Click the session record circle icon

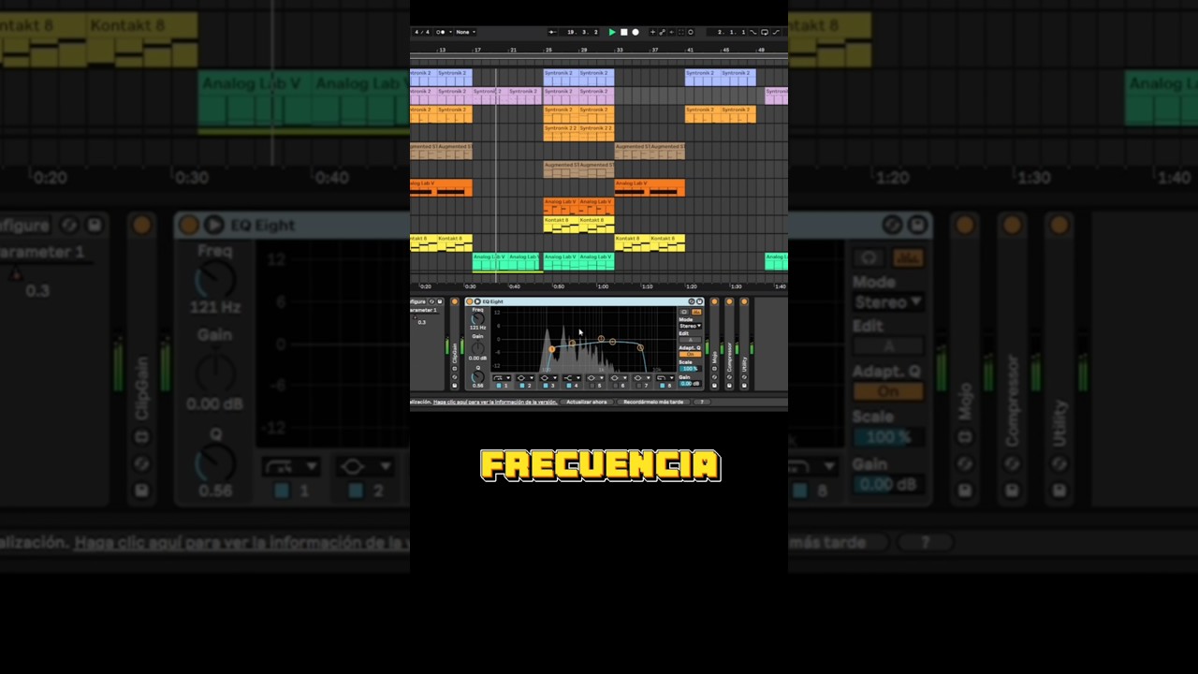tap(691, 32)
